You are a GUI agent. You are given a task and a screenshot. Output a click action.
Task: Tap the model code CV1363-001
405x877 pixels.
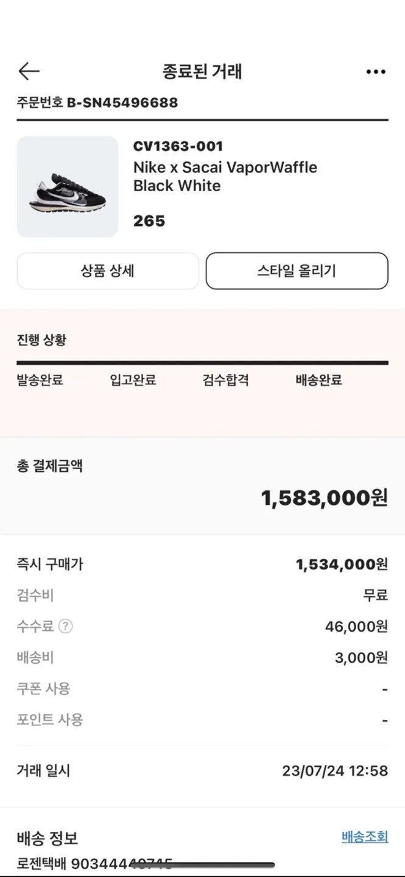178,146
